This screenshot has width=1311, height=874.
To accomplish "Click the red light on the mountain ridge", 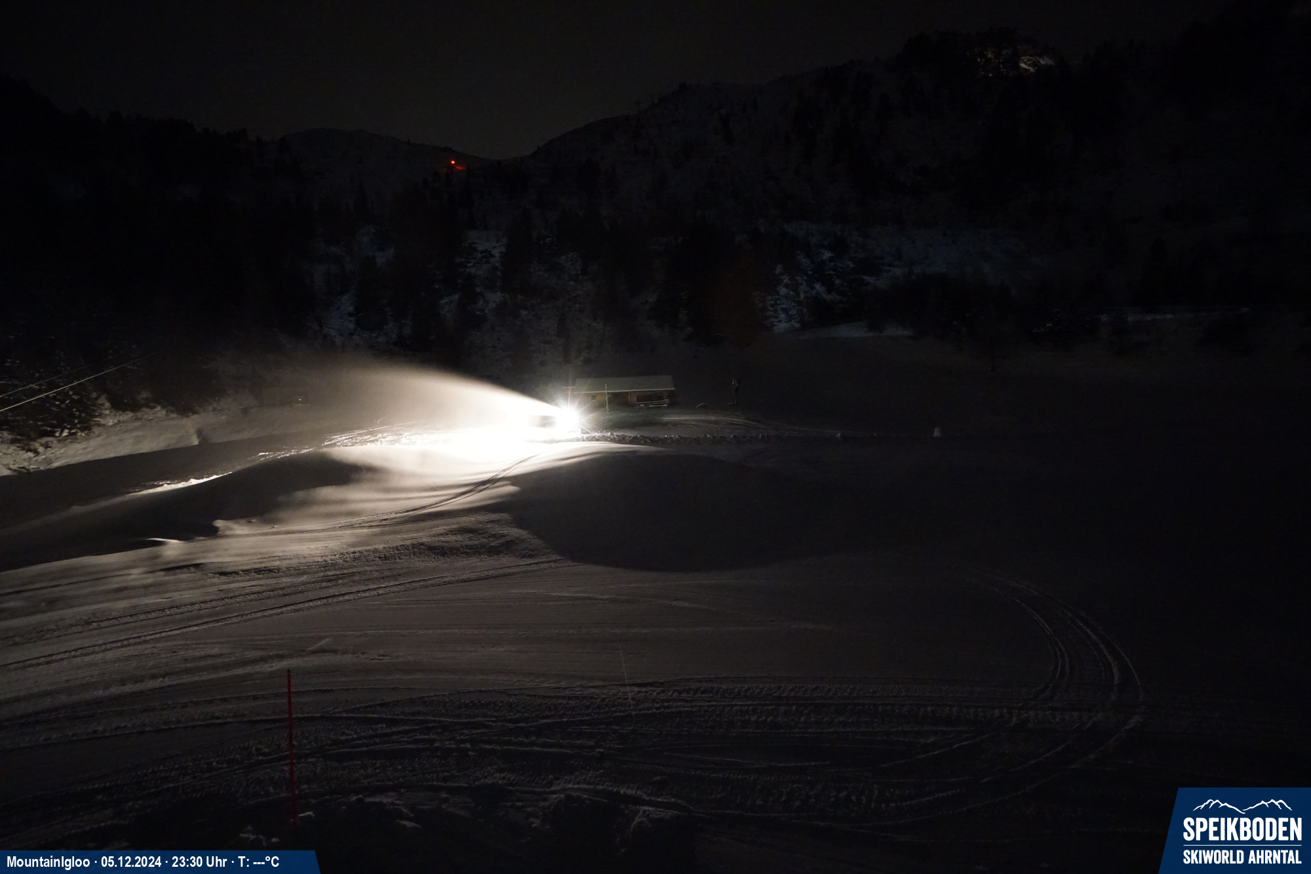I will 453,163.
